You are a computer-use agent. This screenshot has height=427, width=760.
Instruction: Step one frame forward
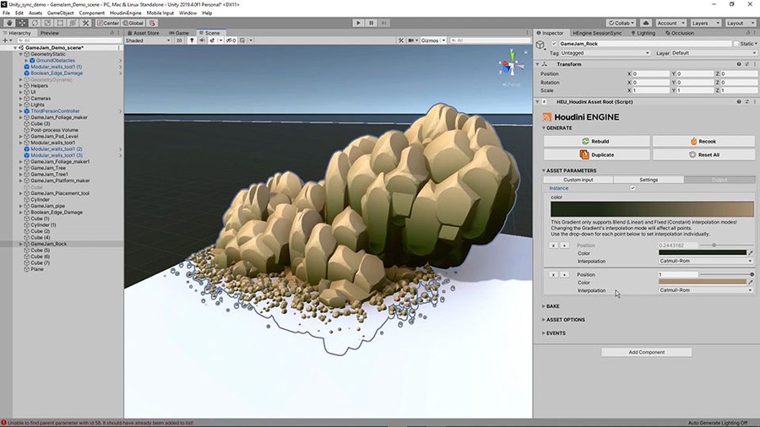[x=384, y=23]
